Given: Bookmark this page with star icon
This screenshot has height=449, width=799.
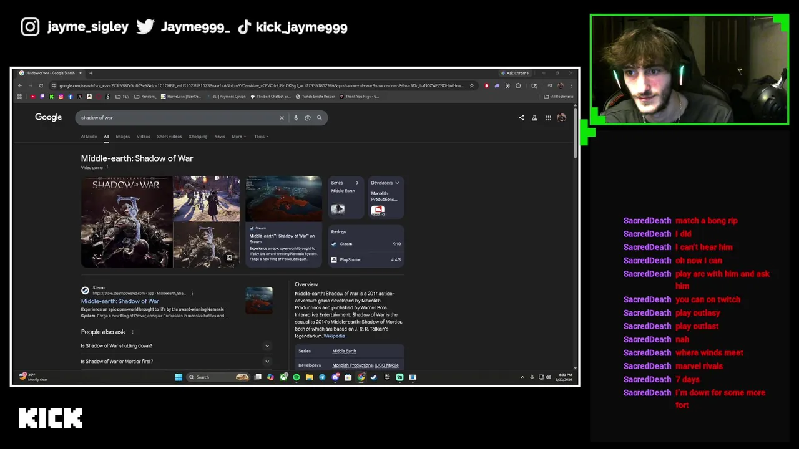Looking at the screenshot, I should (x=472, y=85).
